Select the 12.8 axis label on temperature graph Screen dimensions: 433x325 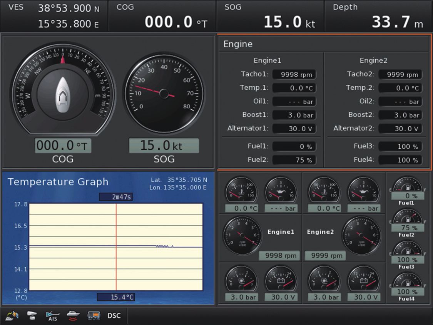tap(21, 291)
